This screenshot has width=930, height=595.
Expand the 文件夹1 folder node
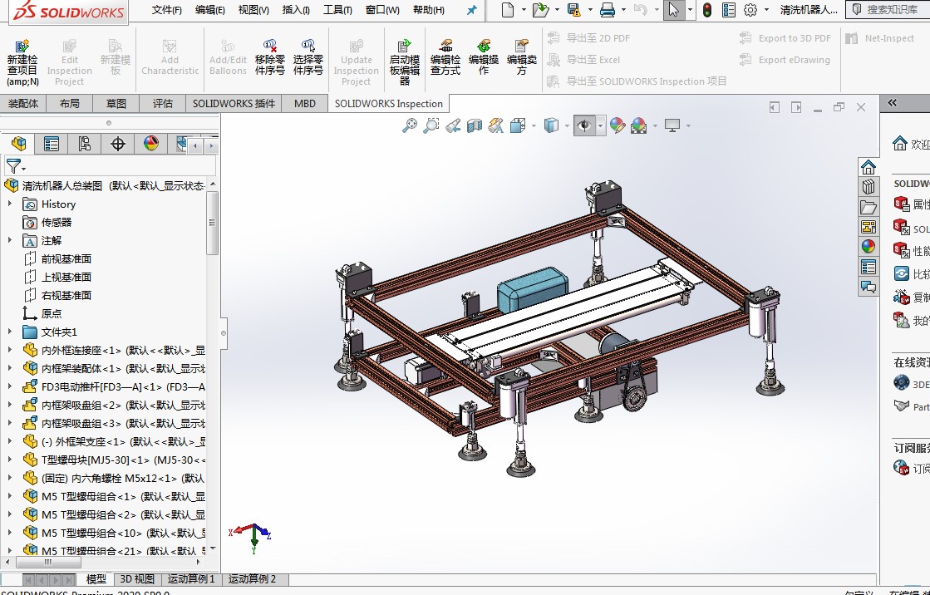[x=9, y=332]
